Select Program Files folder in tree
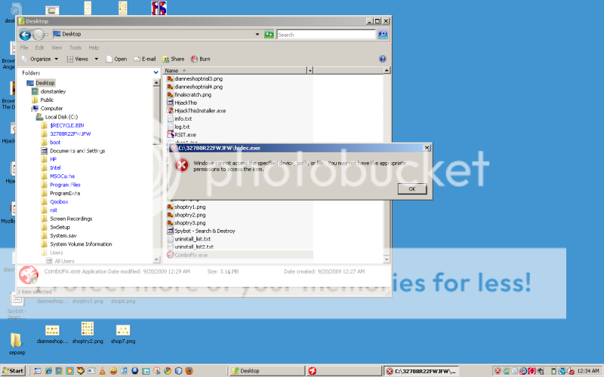 point(65,185)
